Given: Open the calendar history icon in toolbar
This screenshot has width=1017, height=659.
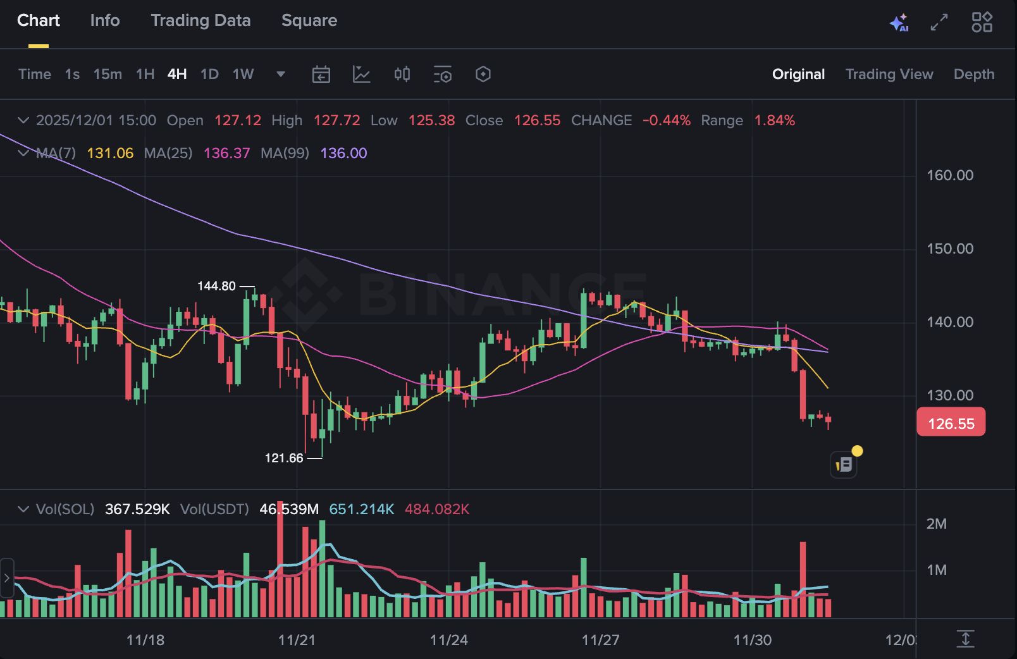Looking at the screenshot, I should 321,74.
